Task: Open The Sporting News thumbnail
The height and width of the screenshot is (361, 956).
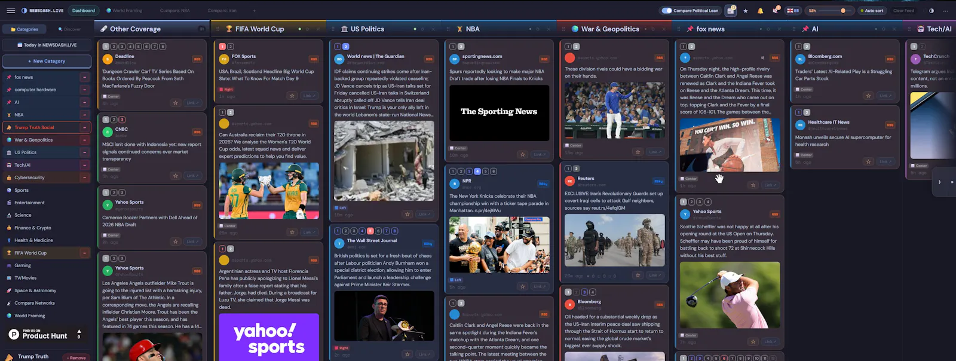Action: tap(499, 112)
